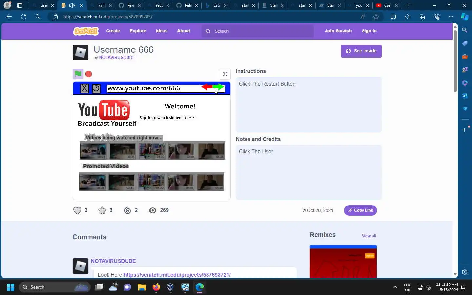This screenshot has width=472, height=295.
Task: Click the site info lock icon
Action: pyautogui.click(x=56, y=17)
